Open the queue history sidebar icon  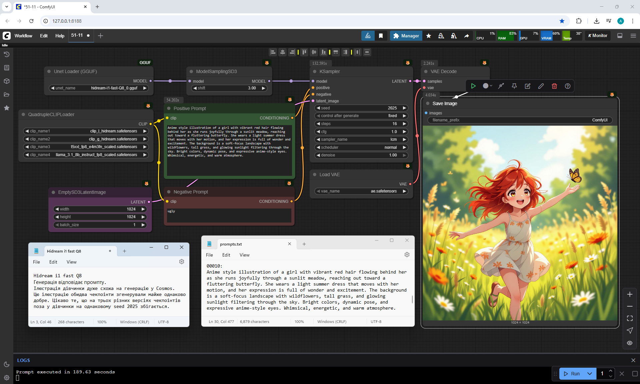pyautogui.click(x=6, y=54)
